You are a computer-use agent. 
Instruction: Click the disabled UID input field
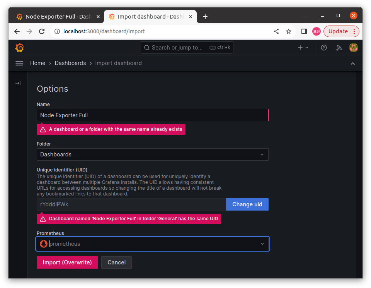pos(131,204)
